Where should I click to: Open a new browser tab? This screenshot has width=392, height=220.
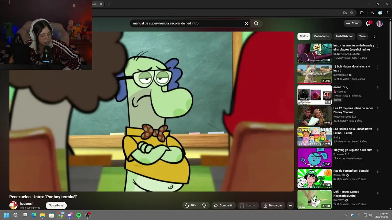(108, 4)
